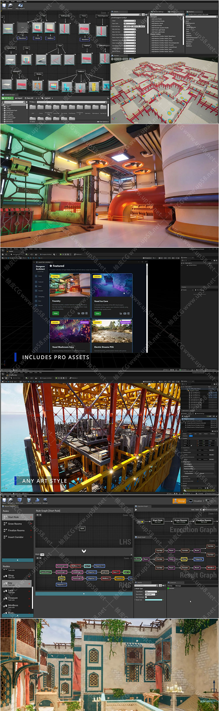Open the Settings icon in Mission Grammar toolbar
This screenshot has height=711, width=219.
[45, 501]
